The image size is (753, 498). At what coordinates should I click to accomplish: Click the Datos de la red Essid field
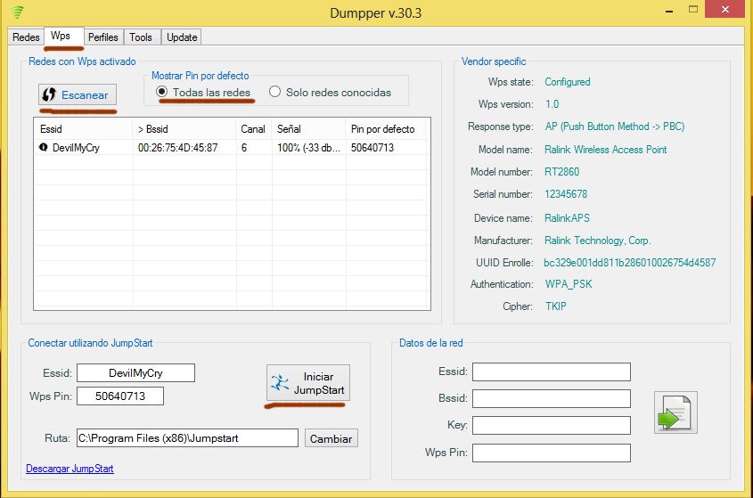[x=552, y=371]
